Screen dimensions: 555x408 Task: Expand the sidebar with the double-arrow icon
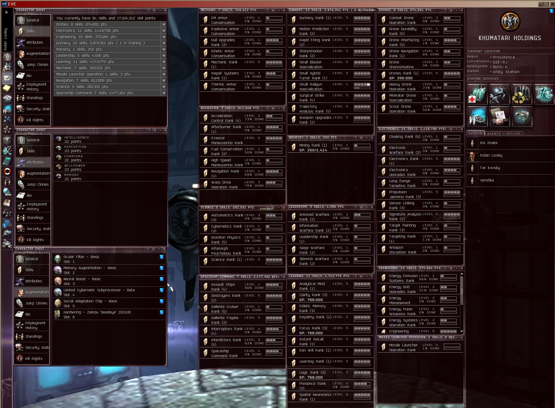(6, 12)
